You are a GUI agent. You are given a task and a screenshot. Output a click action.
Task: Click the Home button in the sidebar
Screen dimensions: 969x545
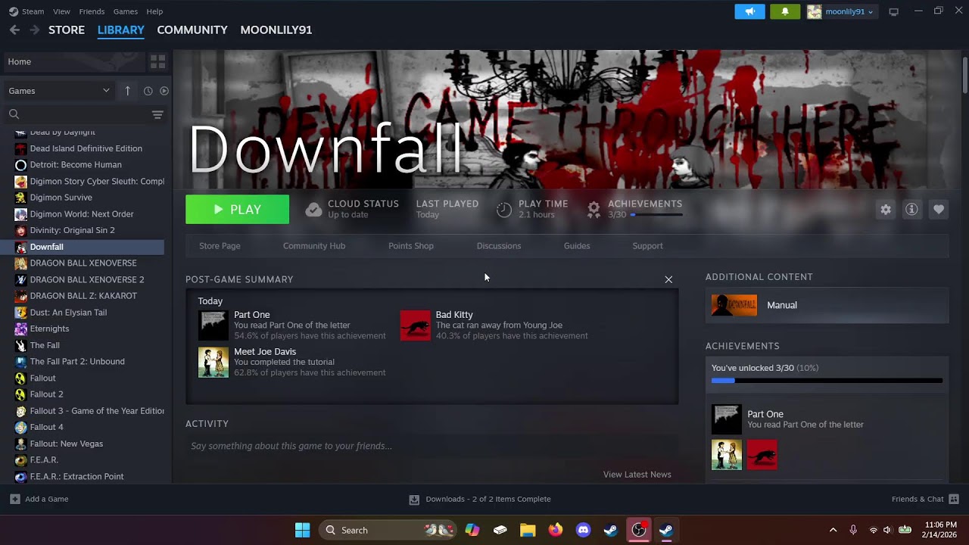click(74, 61)
